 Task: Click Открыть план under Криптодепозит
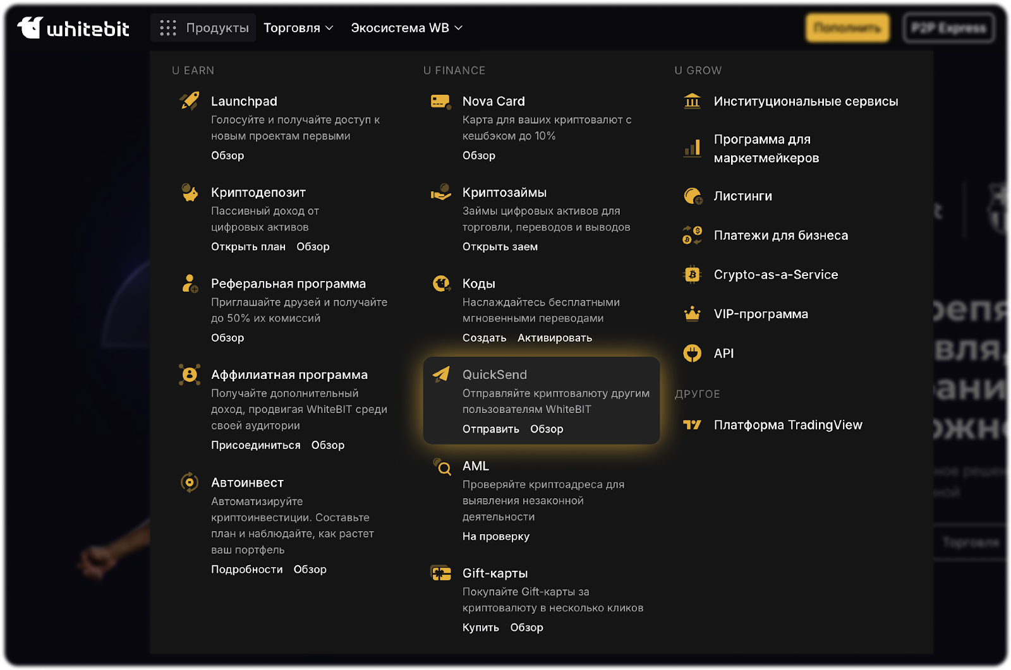(248, 247)
